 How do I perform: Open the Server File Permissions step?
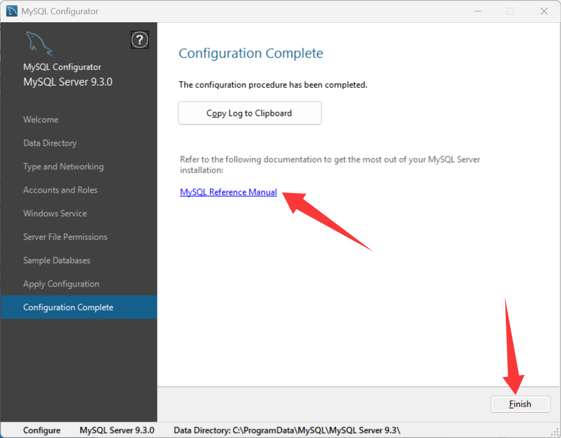[x=65, y=237]
